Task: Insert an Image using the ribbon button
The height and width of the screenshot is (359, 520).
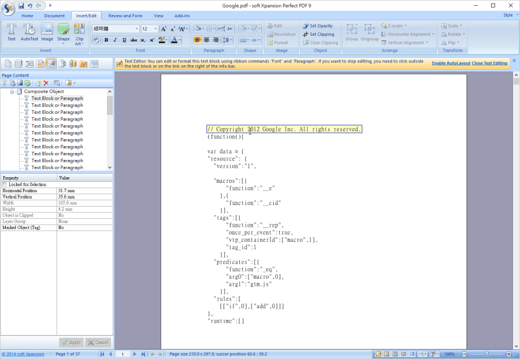Action: [47, 32]
